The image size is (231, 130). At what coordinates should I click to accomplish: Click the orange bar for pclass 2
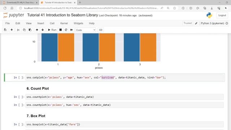[107, 47]
